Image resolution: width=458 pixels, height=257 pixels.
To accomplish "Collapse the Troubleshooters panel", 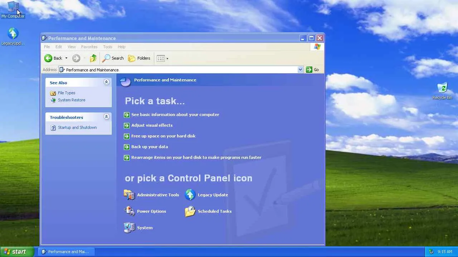I will coord(106,117).
